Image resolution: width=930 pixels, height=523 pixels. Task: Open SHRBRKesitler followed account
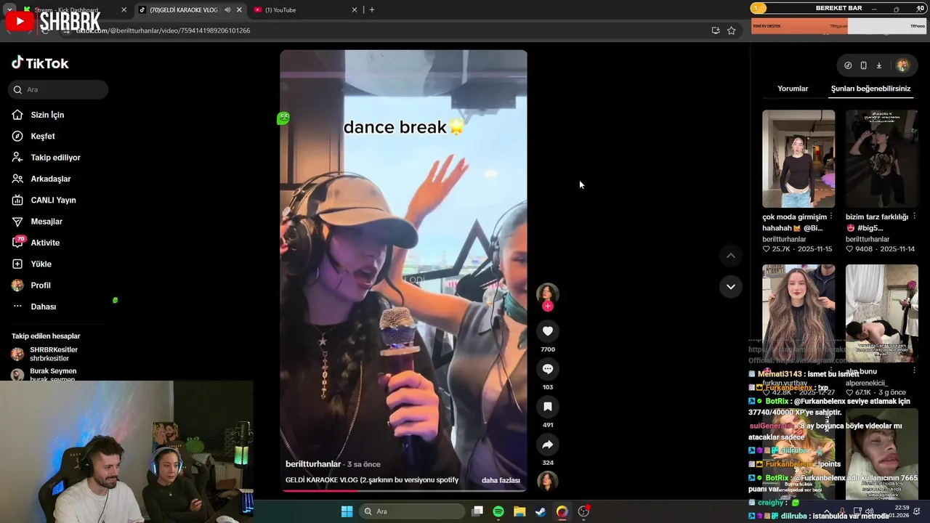pos(53,354)
